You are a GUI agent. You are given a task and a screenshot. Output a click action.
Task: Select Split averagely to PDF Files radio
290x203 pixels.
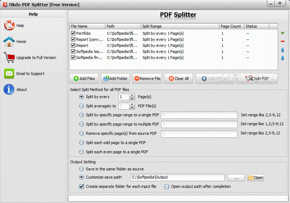[x=81, y=106]
